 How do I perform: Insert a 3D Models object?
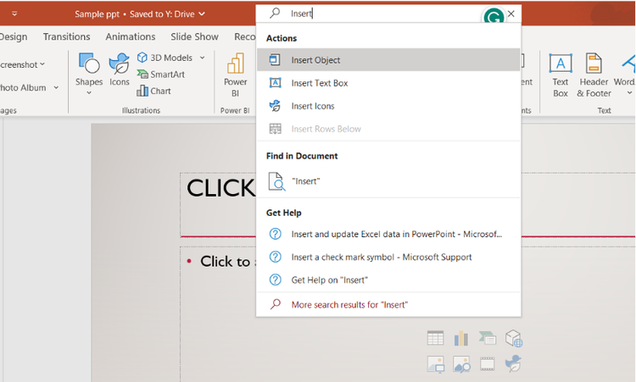click(165, 58)
